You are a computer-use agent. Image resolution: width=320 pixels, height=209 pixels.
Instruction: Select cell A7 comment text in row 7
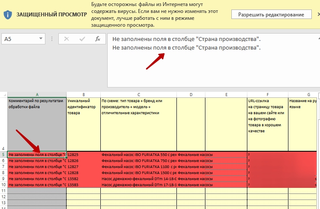(37, 167)
